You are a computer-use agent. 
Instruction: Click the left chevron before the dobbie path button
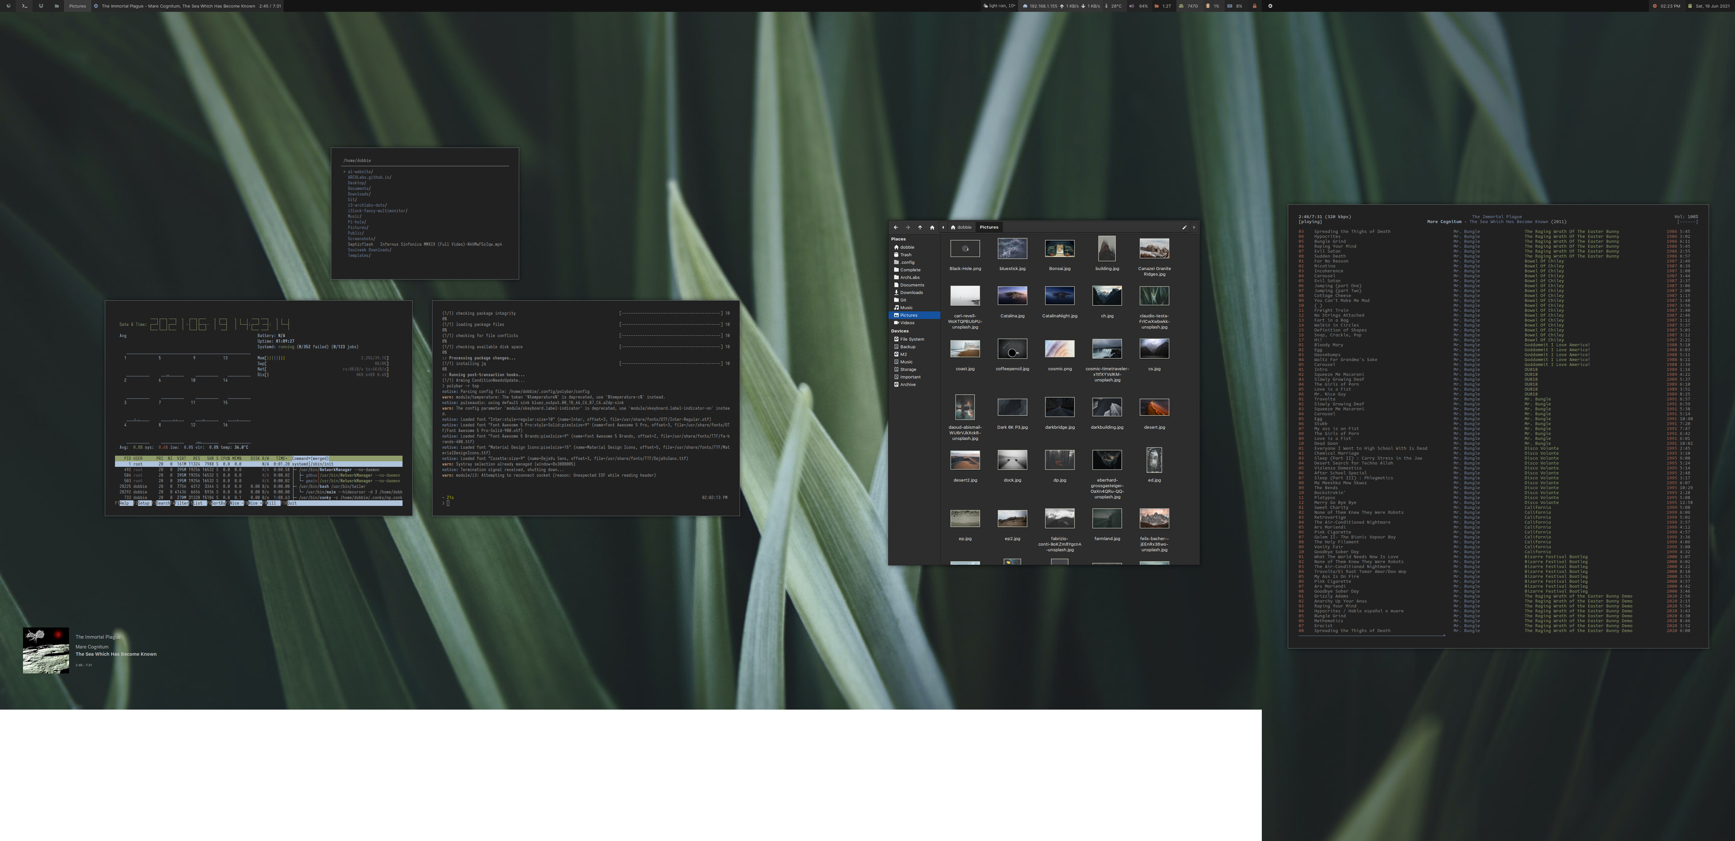point(943,228)
